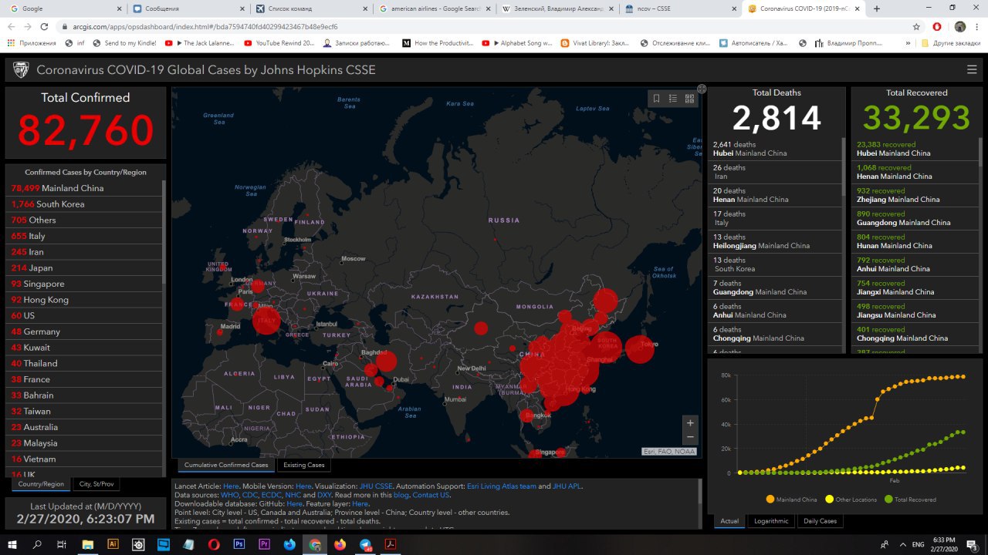
Task: Select the Cumulative Confirmed Cases tab
Action: tap(226, 465)
